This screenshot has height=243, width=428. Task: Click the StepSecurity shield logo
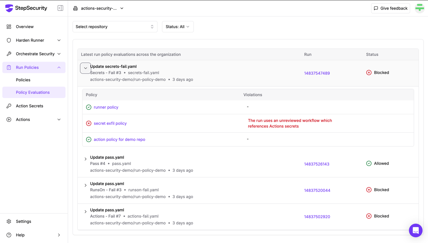(9, 8)
